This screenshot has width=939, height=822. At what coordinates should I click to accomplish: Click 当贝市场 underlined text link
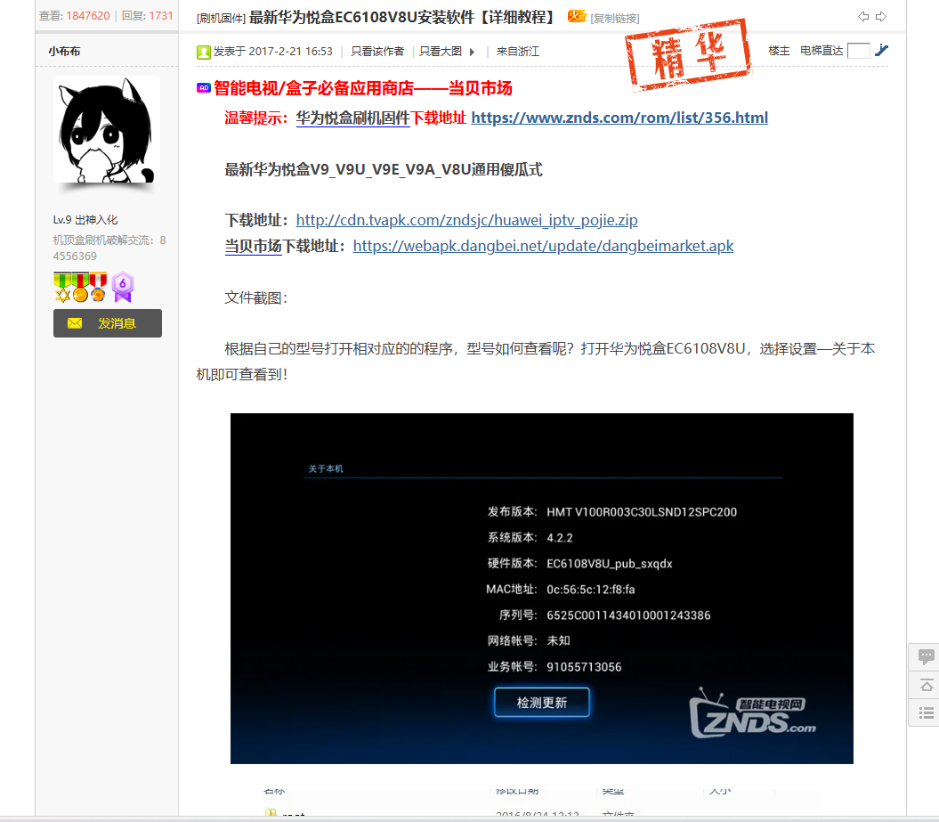pos(254,246)
